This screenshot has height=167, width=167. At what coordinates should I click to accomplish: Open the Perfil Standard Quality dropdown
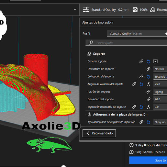pos(137,34)
